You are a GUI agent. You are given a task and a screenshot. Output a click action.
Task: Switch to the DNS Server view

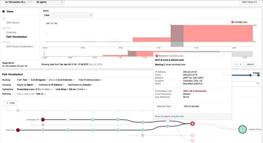[x=13, y=23]
